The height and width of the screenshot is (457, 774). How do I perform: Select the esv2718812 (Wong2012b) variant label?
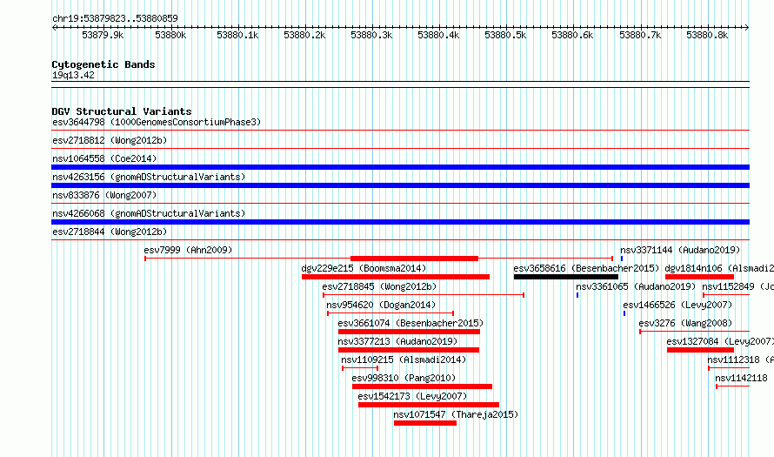110,140
